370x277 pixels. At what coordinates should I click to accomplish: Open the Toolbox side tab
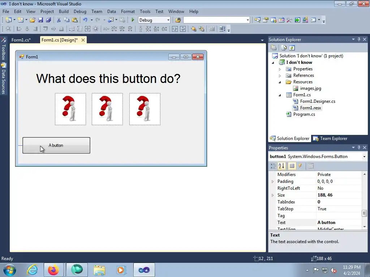(x=3, y=49)
